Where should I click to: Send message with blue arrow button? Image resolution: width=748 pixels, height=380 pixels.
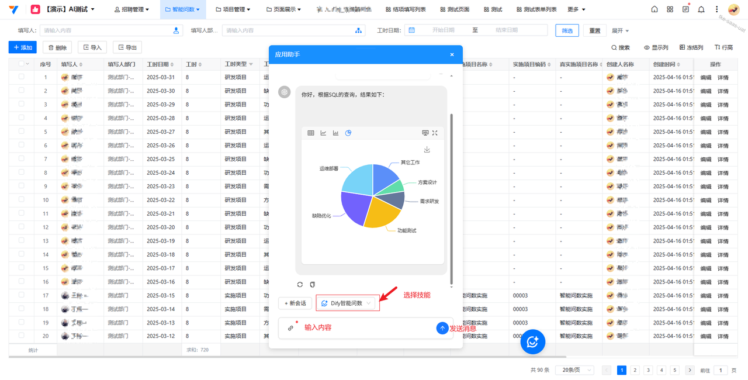point(442,328)
